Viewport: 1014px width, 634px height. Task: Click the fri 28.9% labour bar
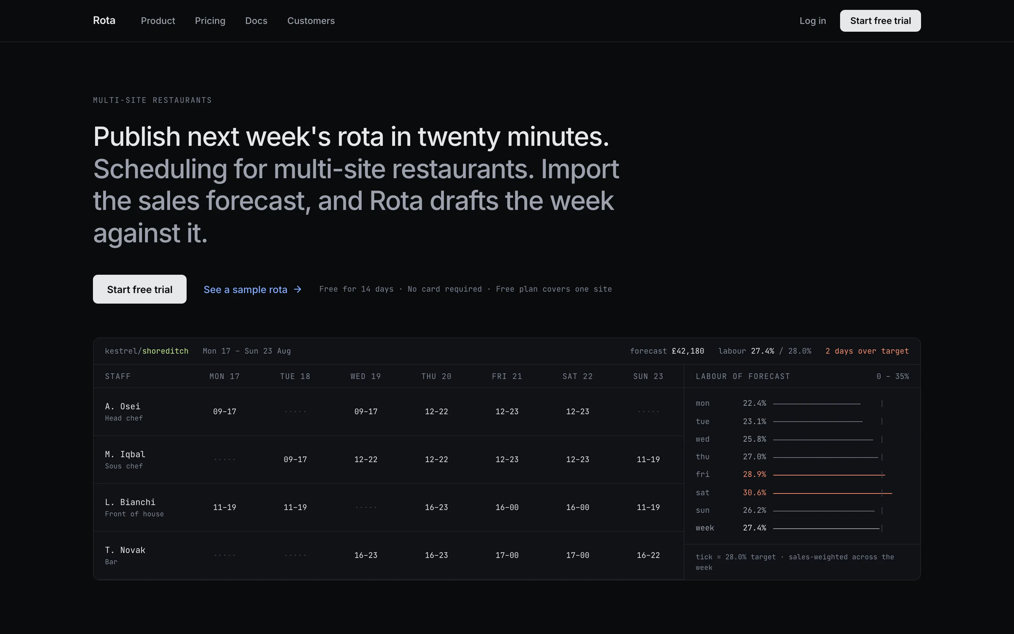tap(829, 475)
